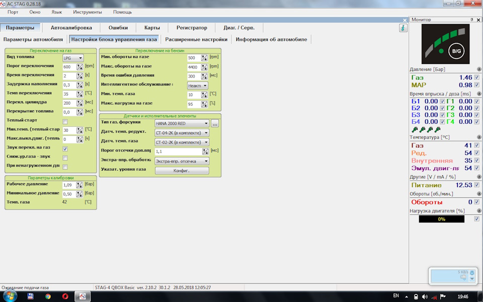The image size is (483, 302).
Task: Click the last green injector icon
Action: 437,129
